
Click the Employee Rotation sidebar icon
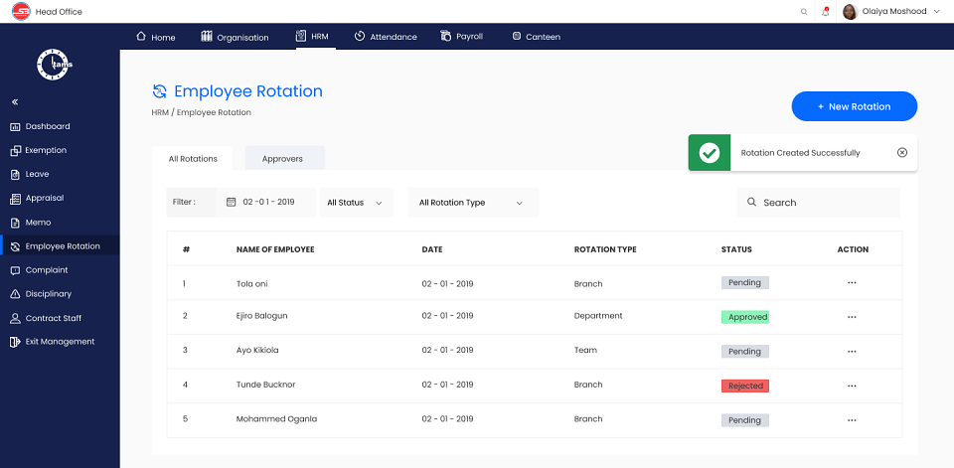pyautogui.click(x=15, y=246)
